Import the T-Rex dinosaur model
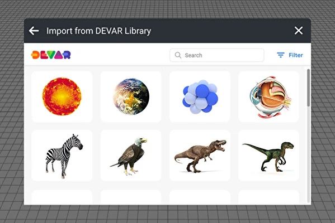335x223 pixels. pos(200,156)
